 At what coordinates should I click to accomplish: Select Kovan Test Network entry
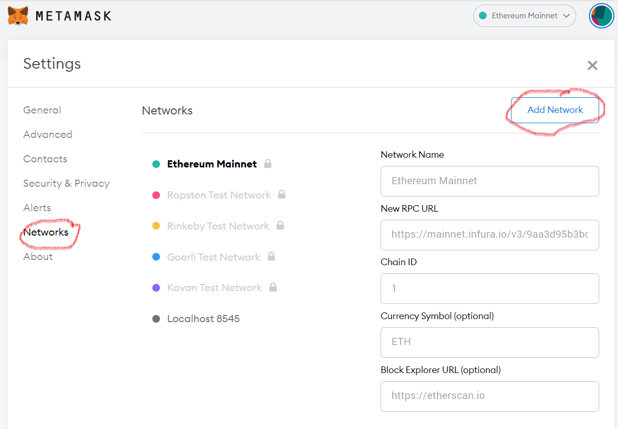[x=214, y=288]
